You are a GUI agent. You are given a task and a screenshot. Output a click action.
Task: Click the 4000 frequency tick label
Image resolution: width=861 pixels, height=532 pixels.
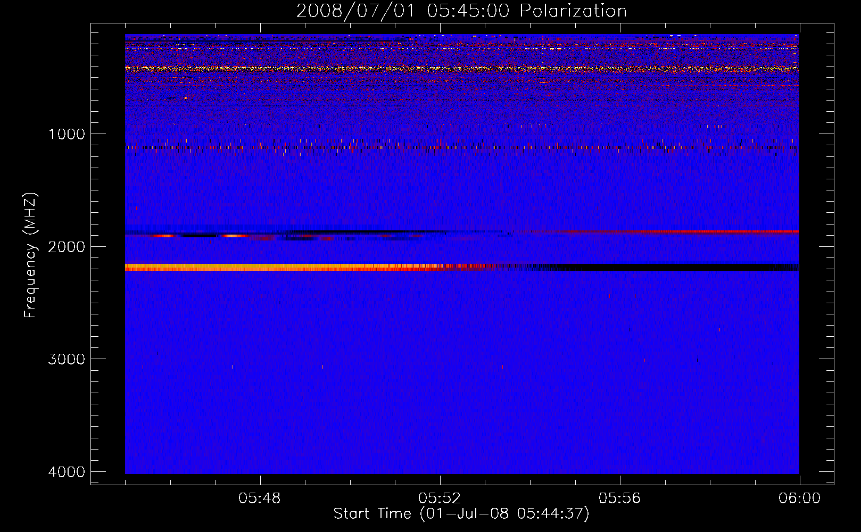67,472
